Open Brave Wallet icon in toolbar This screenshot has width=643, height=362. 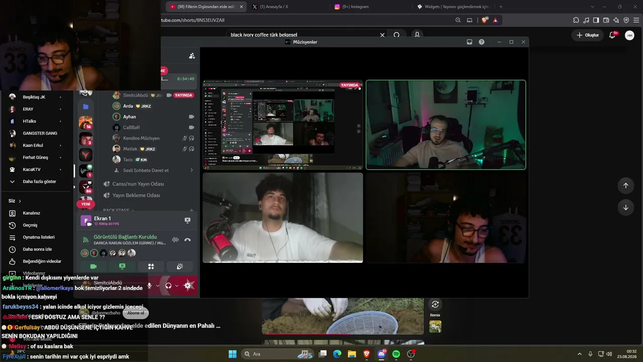click(x=606, y=20)
